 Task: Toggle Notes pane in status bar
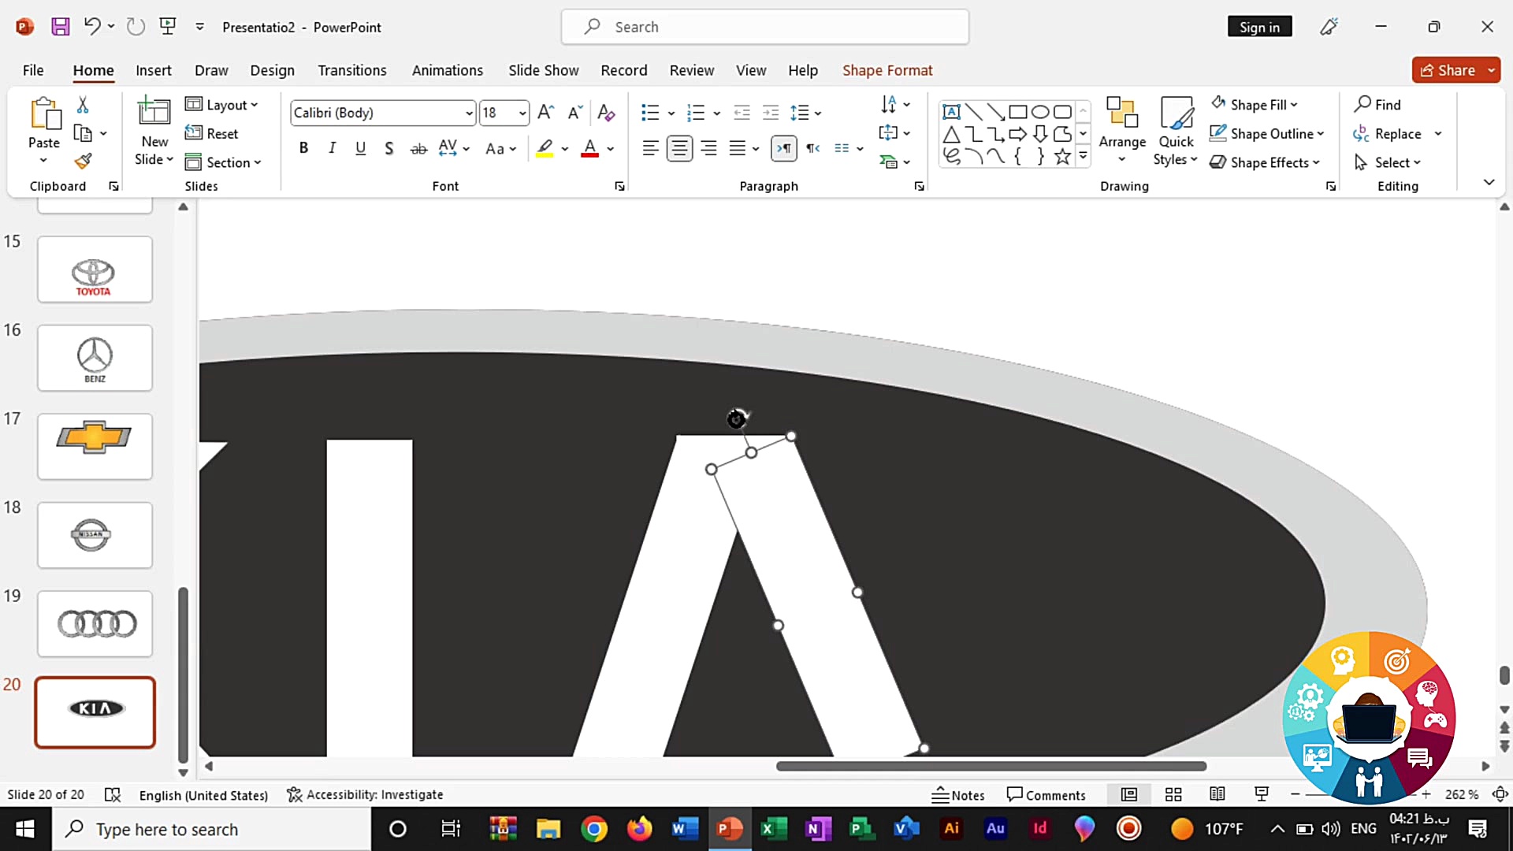(958, 795)
